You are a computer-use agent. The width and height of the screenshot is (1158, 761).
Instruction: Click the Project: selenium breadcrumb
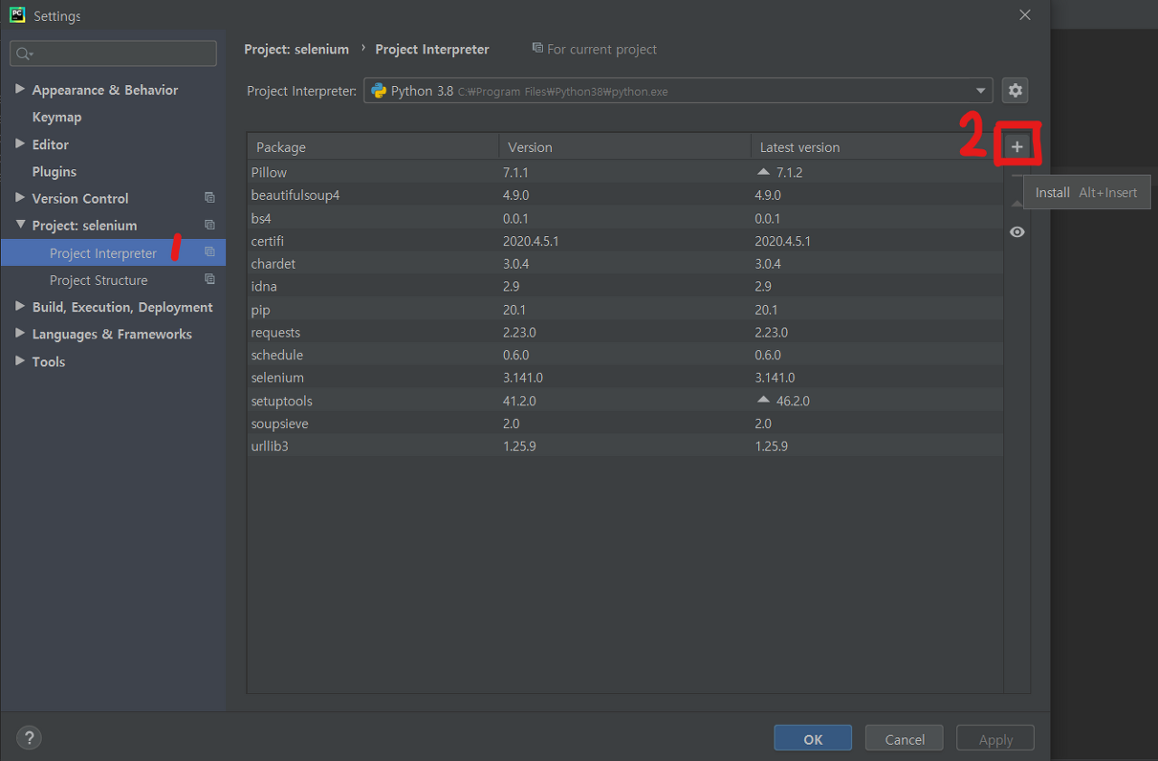click(297, 49)
